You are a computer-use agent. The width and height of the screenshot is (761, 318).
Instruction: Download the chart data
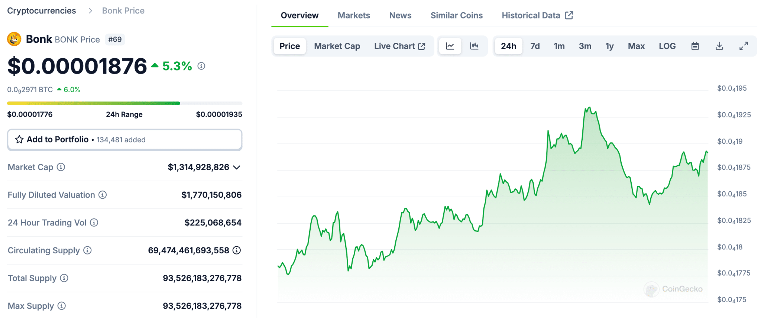[x=719, y=46]
